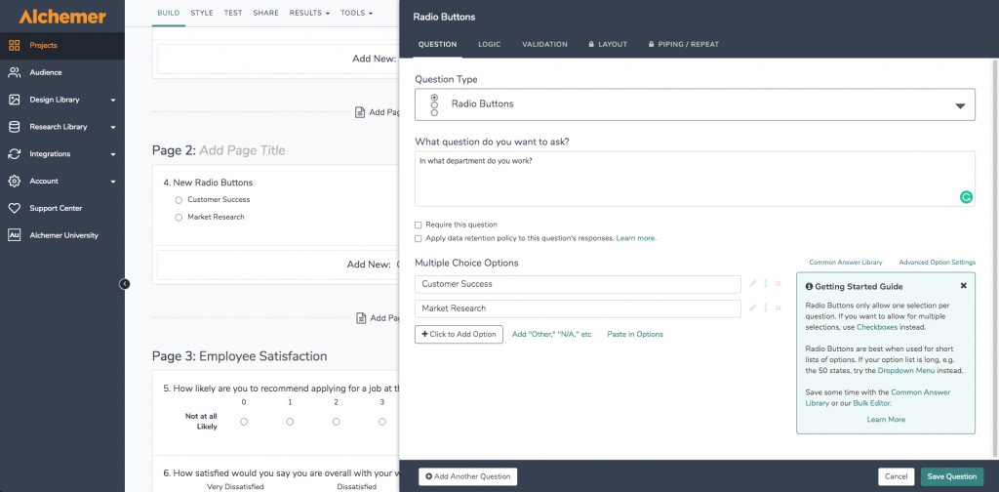Open the Share tab
999x492 pixels.
click(265, 13)
